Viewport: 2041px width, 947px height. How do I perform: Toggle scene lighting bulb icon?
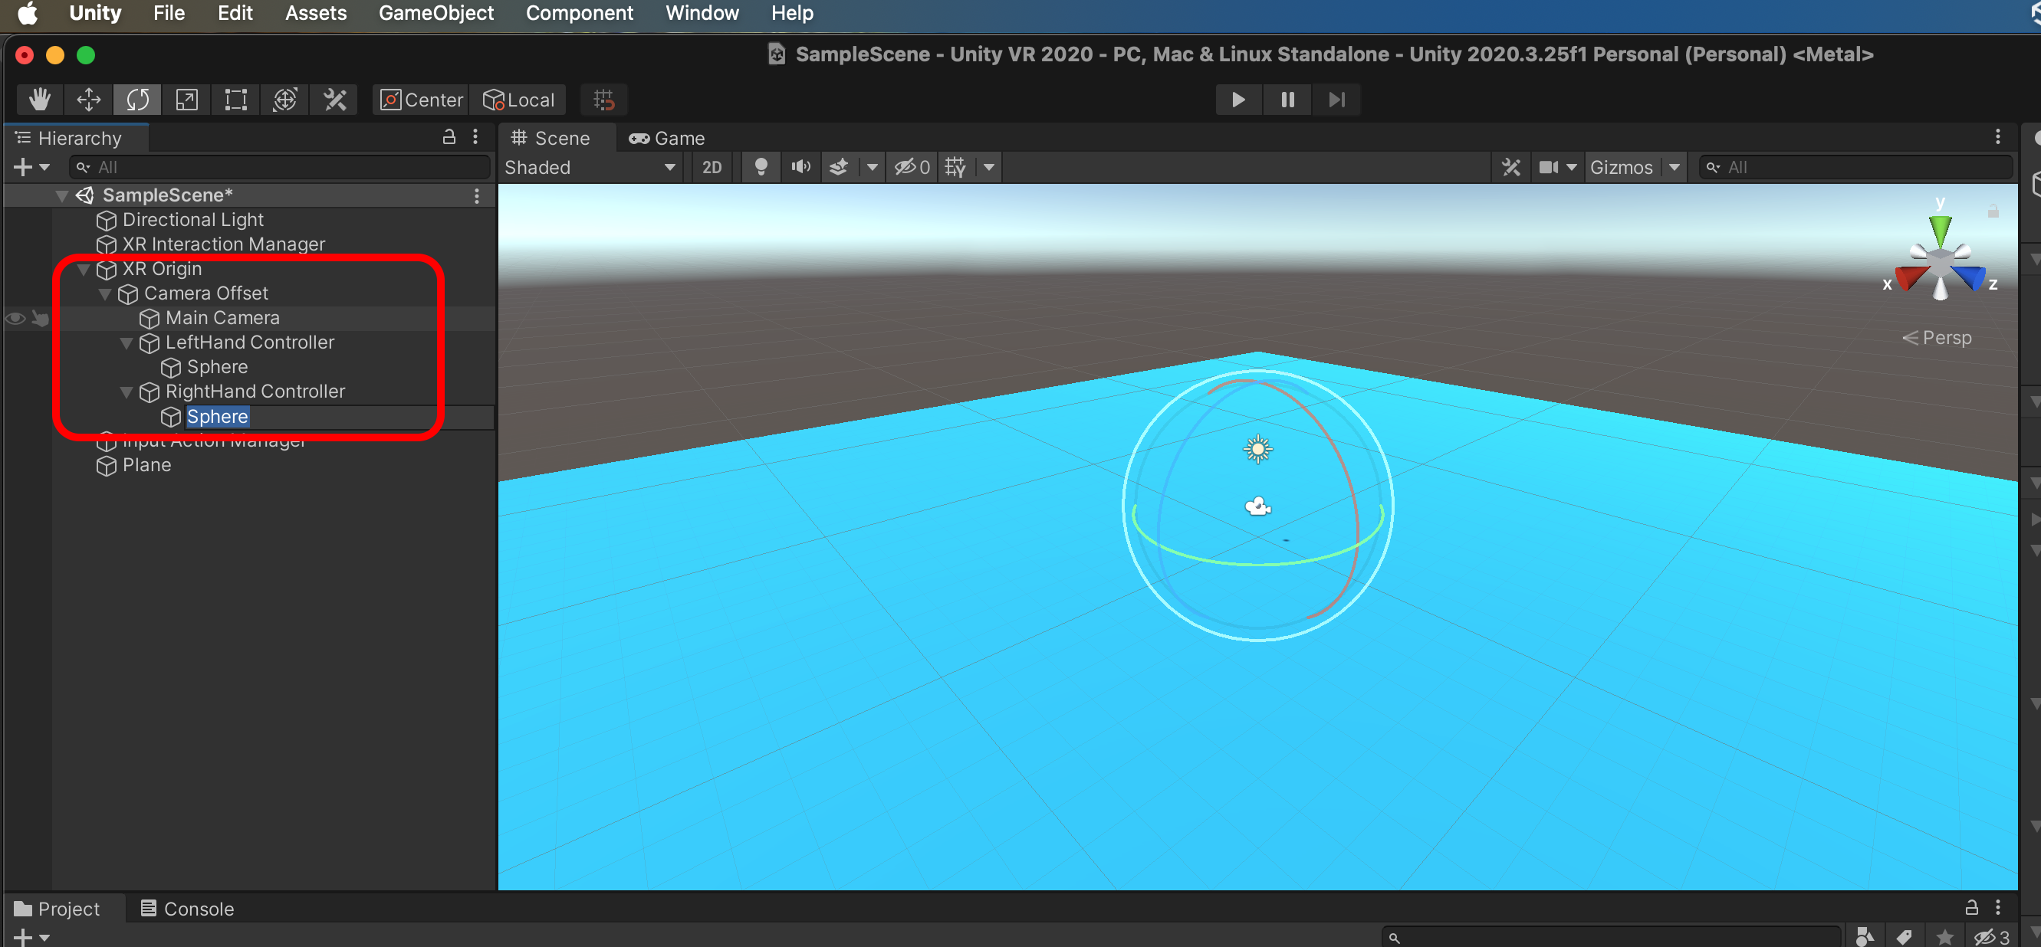pyautogui.click(x=761, y=167)
